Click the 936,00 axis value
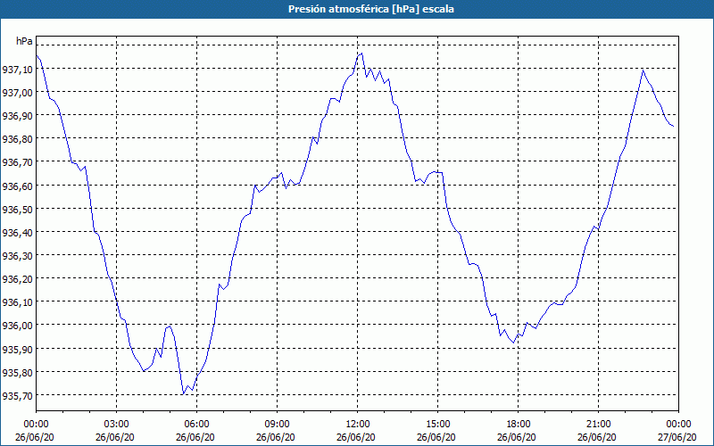Image resolution: width=714 pixels, height=446 pixels. click(x=17, y=326)
